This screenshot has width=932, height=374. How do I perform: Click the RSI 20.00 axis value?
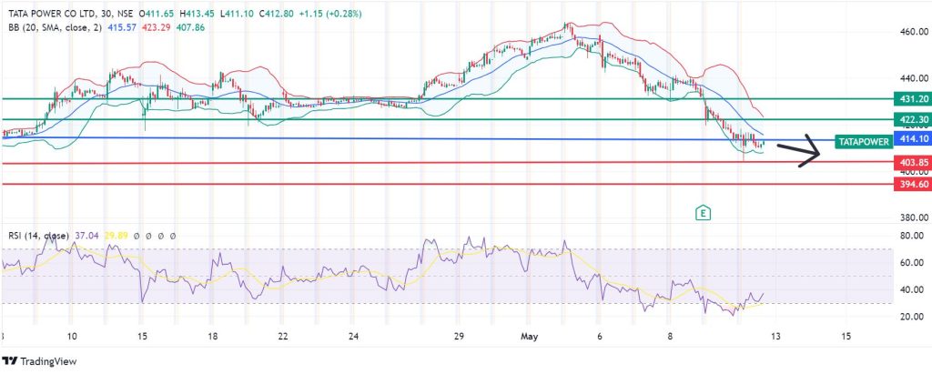coord(914,317)
